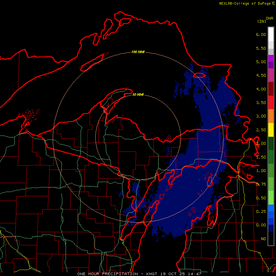Click the 50 NMI range ring label
Viewport: 276px width, 276px height.
[x=138, y=94]
